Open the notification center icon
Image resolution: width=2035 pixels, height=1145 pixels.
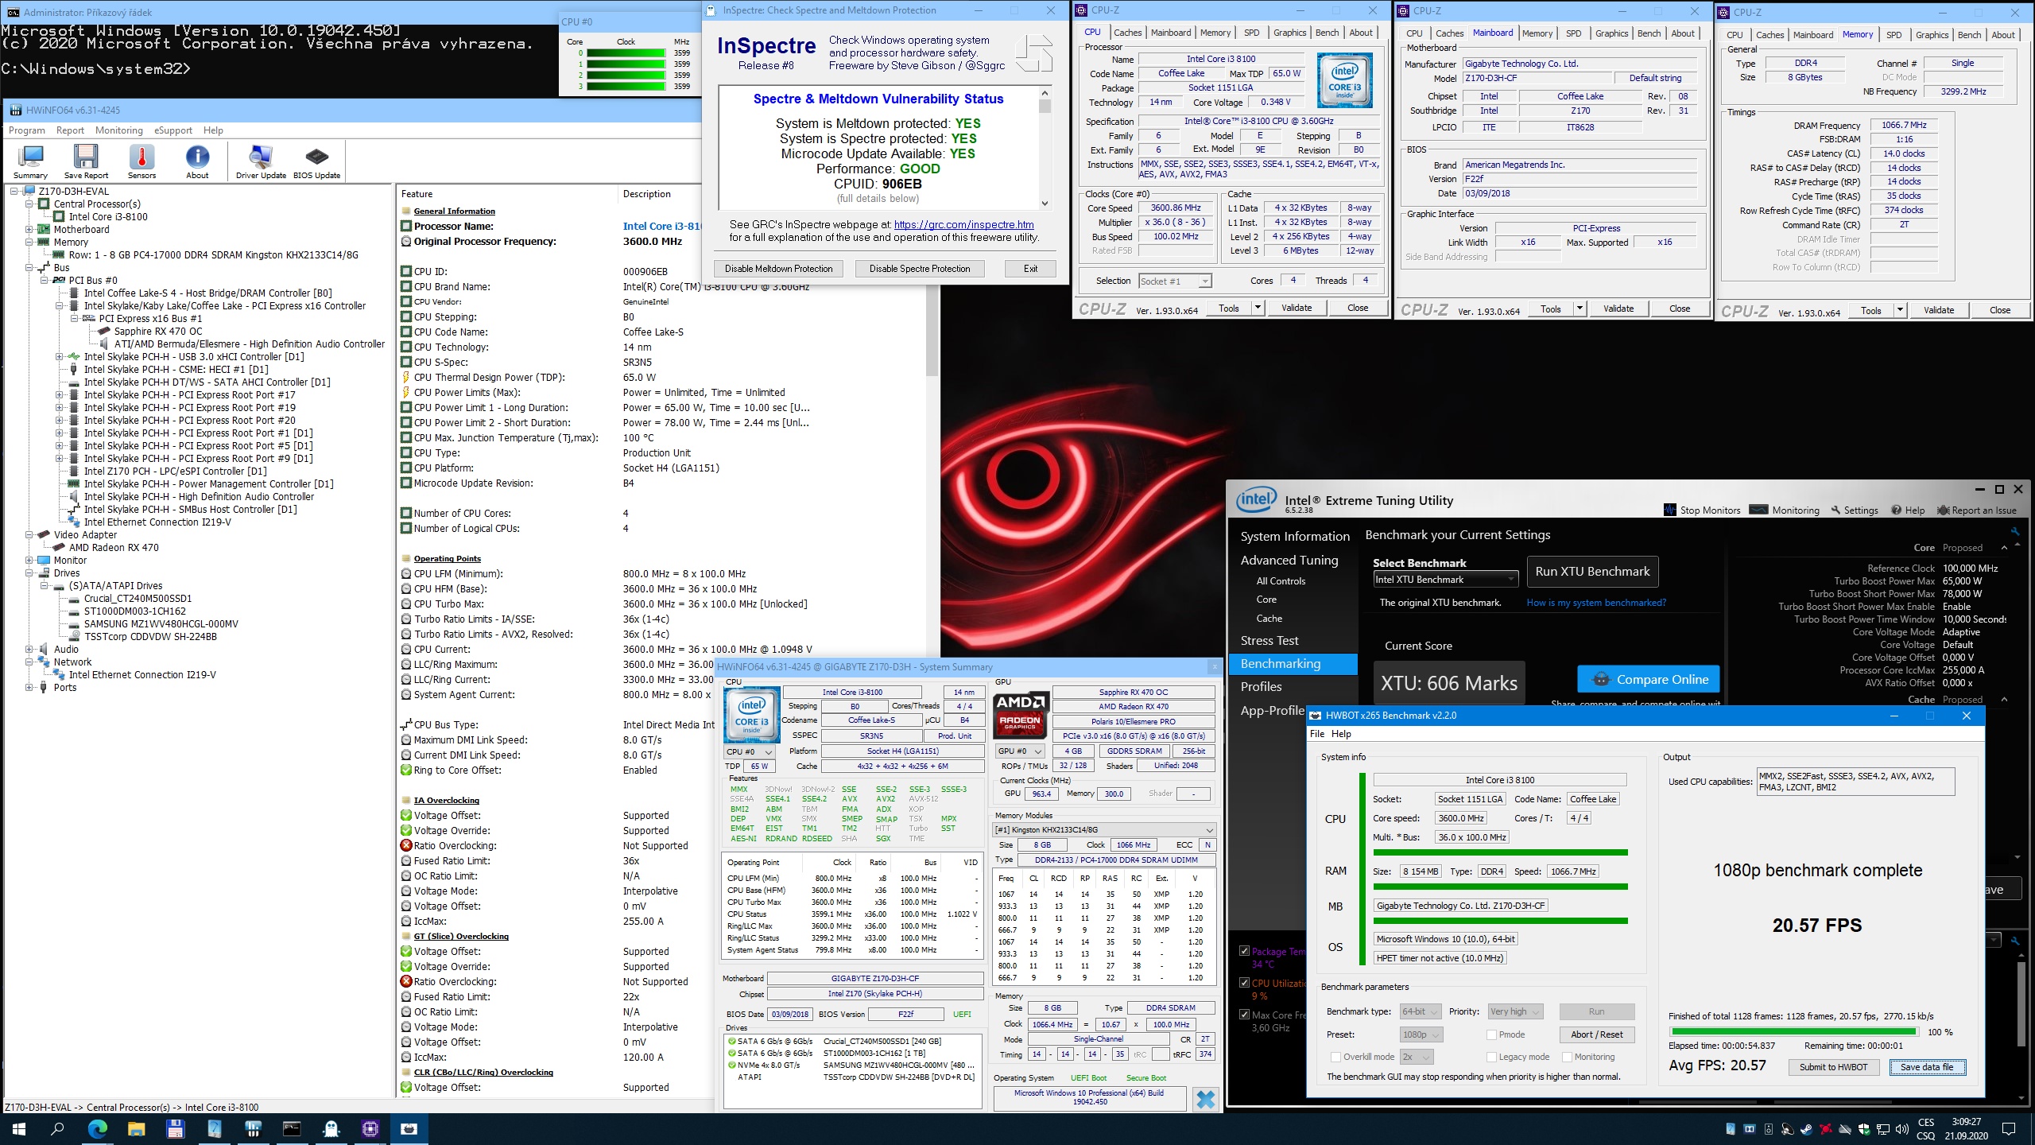click(x=2009, y=1128)
